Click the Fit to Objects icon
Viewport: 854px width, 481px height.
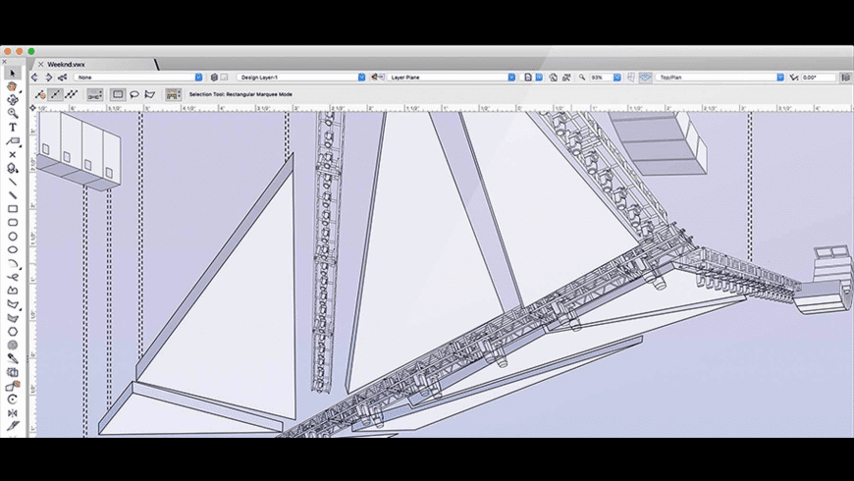coord(566,77)
